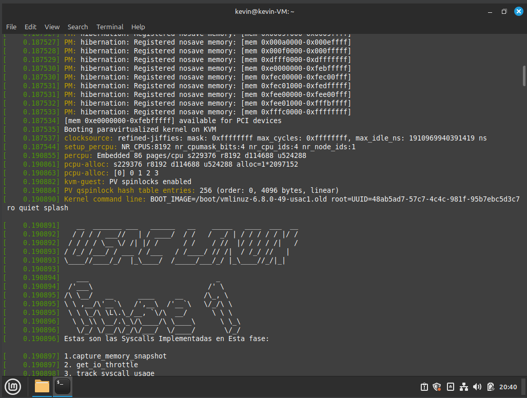Open the battery power indicator

click(x=491, y=387)
